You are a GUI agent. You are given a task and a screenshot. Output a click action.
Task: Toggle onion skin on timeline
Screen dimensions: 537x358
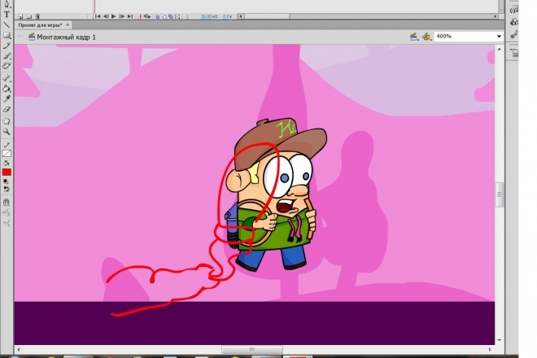click(158, 16)
